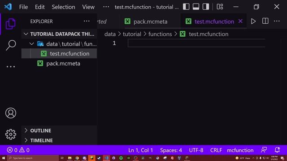Click 'tutorial' in the breadcrumb
Viewport: 287px width, 161px height.
(132, 34)
